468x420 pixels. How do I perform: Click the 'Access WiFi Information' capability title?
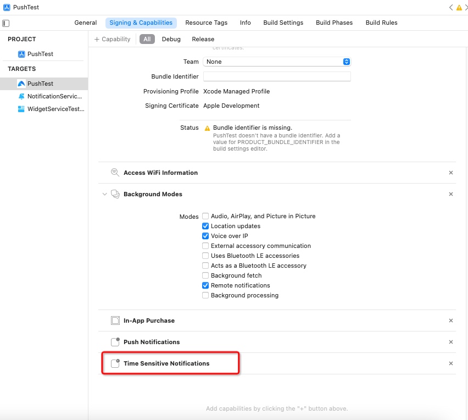coord(160,173)
